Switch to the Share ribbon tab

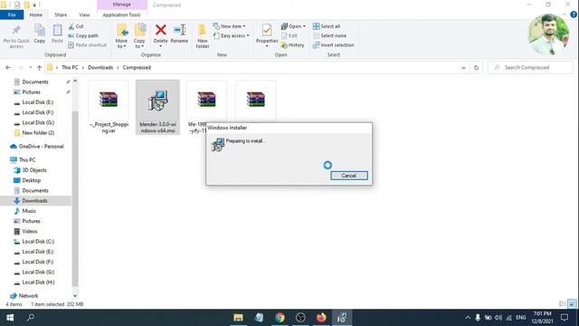point(61,14)
